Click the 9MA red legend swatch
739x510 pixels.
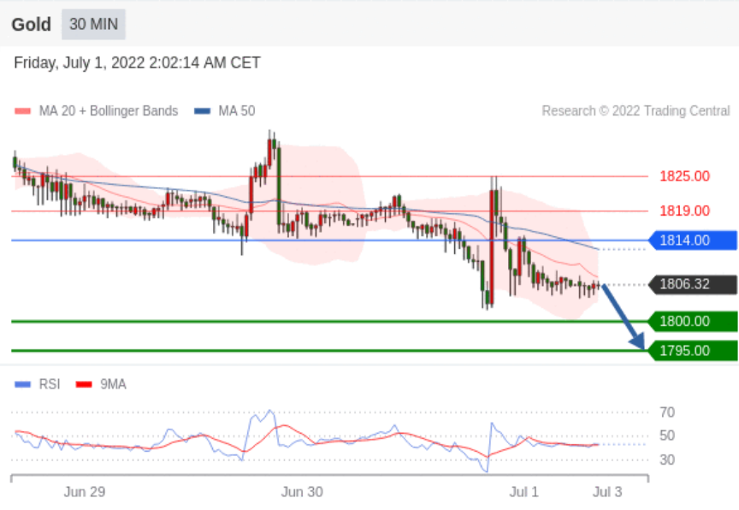pyautogui.click(x=84, y=384)
